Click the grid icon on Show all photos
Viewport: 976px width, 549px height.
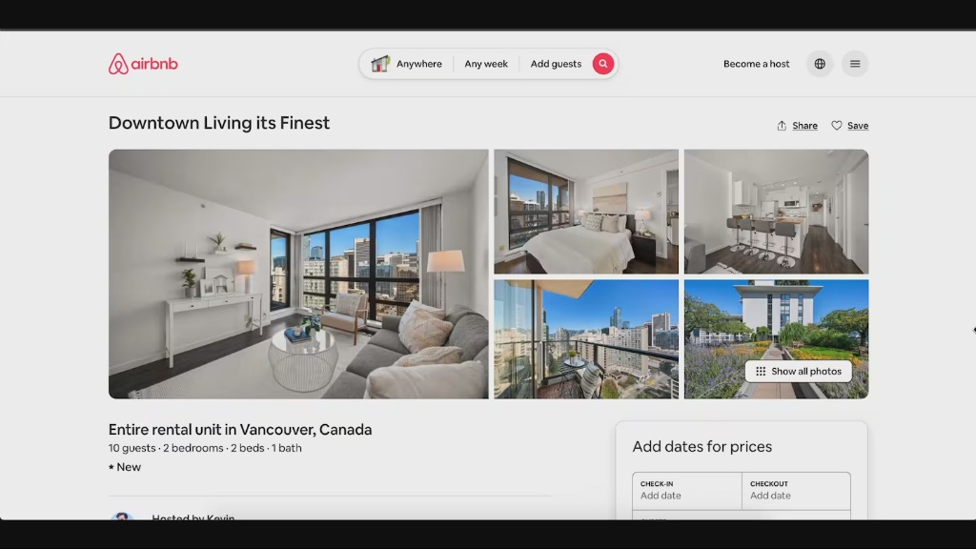click(x=761, y=371)
